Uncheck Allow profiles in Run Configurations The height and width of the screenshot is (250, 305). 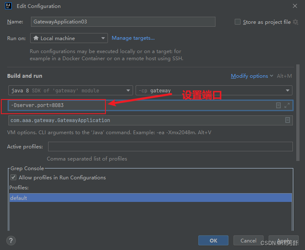[13, 177]
